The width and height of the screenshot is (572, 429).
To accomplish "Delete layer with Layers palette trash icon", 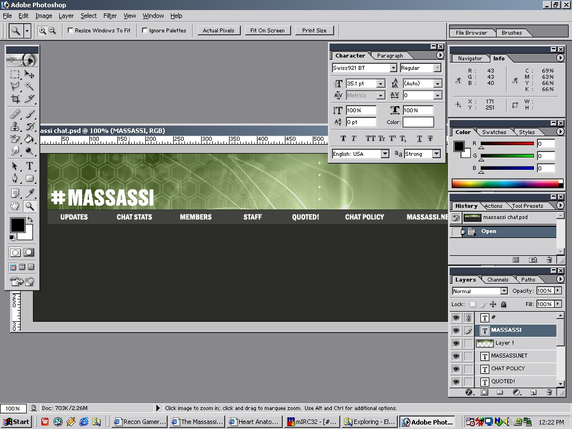I will tap(549, 392).
